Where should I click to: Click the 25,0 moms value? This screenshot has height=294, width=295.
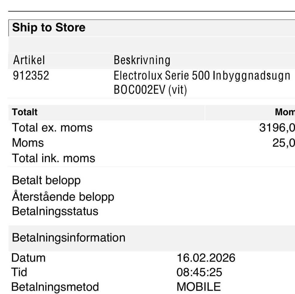tap(283, 143)
